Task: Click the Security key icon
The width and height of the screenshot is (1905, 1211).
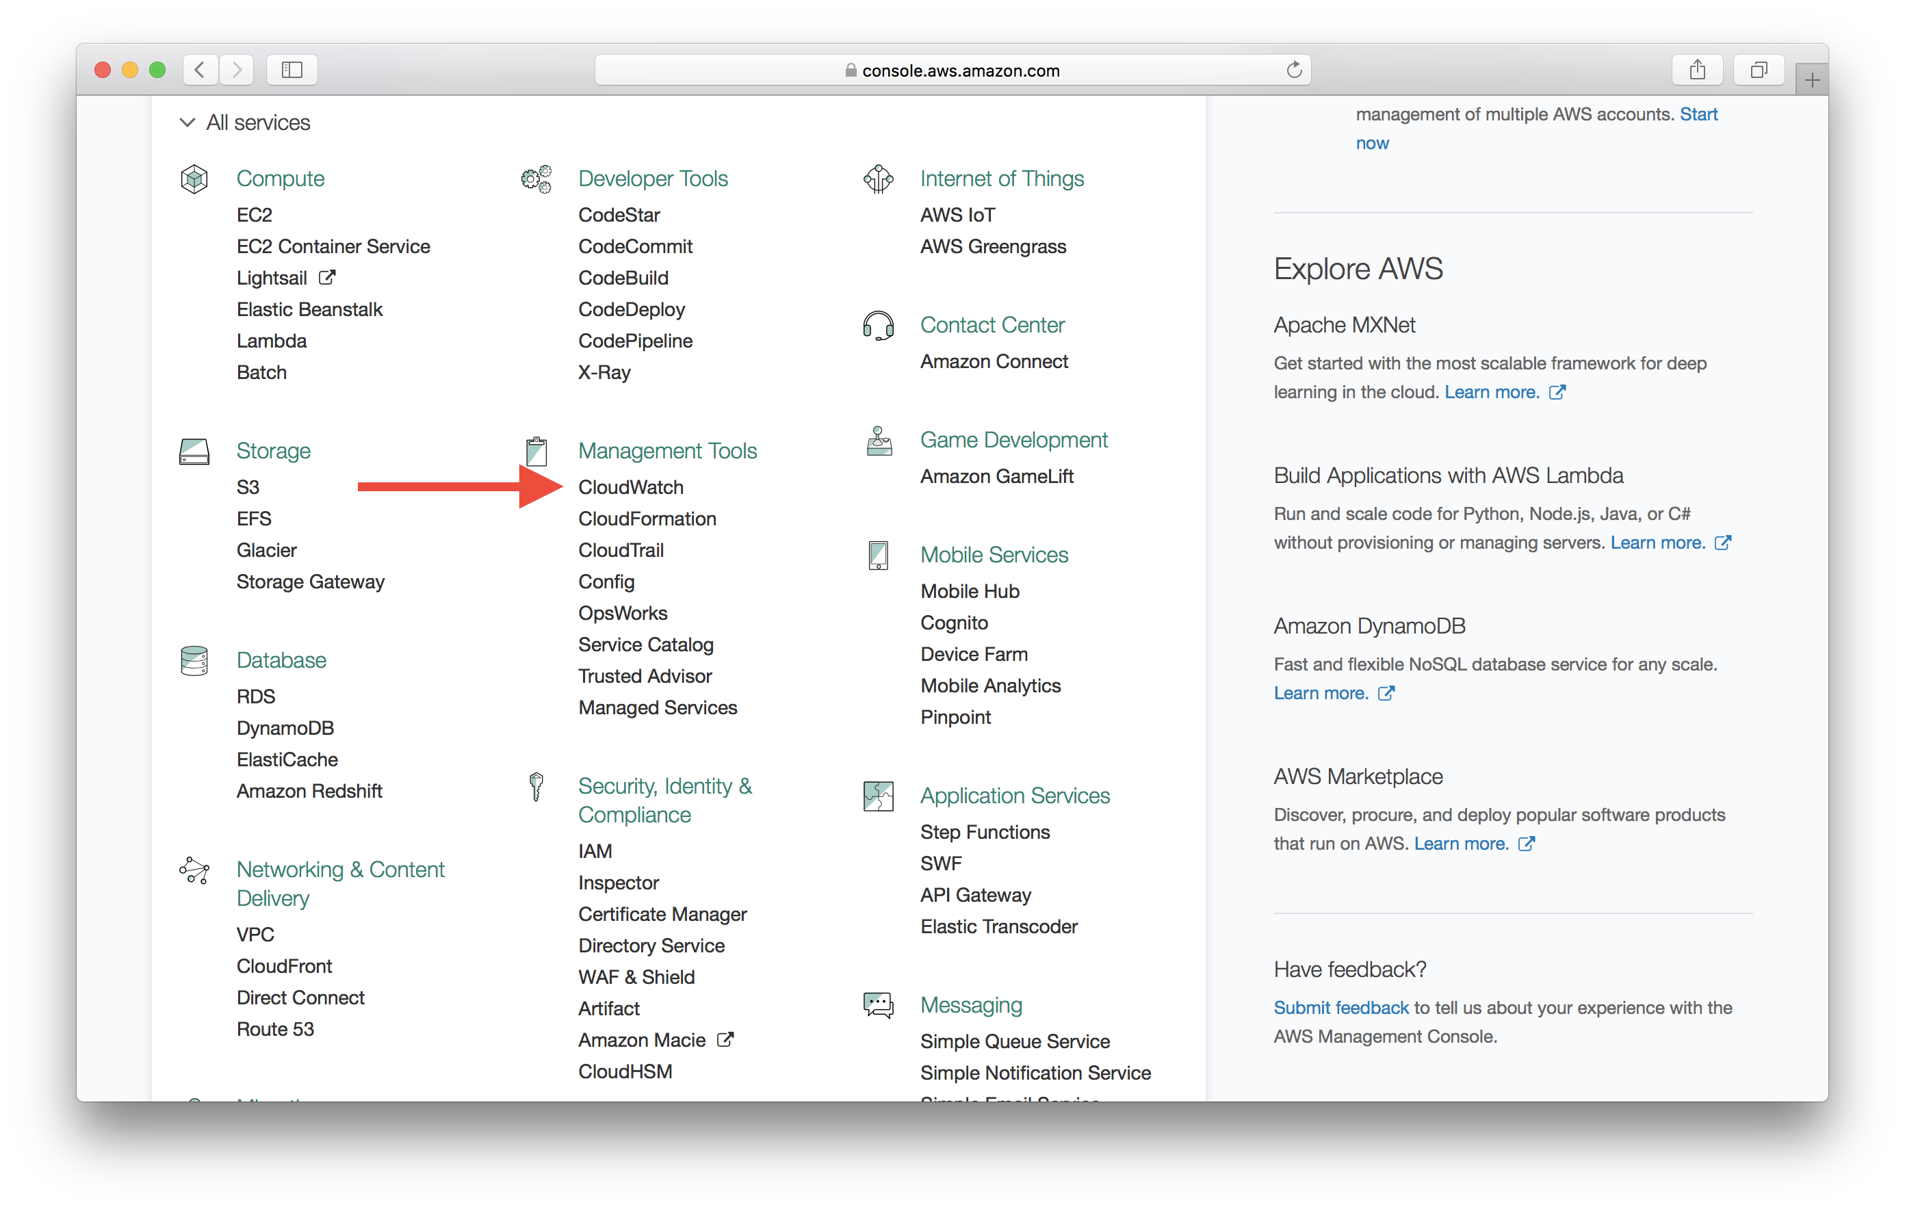Action: click(x=536, y=786)
